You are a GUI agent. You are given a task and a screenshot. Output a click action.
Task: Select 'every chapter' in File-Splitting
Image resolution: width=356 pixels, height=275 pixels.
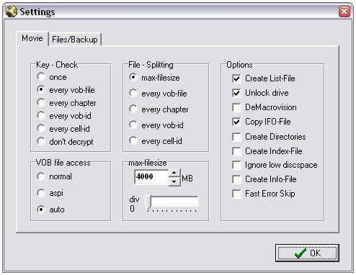pos(133,109)
